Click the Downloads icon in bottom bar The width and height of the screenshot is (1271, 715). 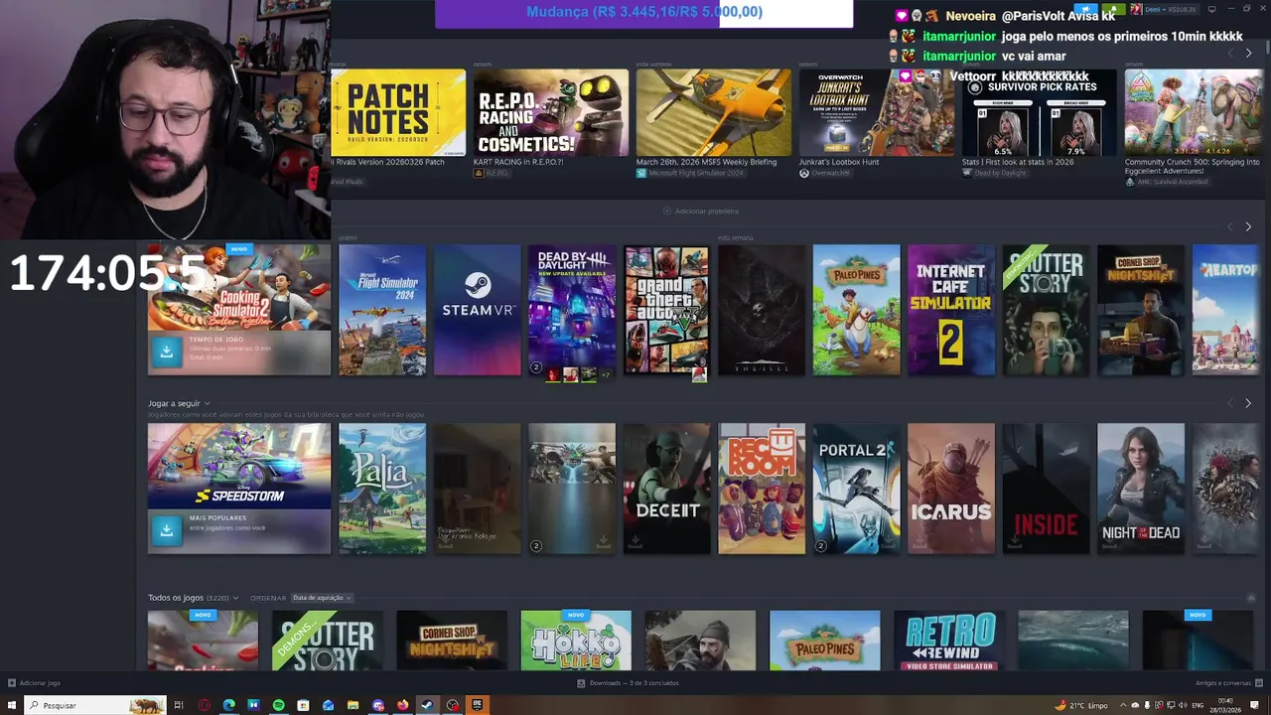pyautogui.click(x=581, y=683)
